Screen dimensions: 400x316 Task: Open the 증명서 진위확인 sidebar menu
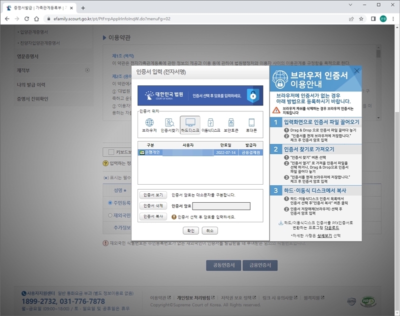pyautogui.click(x=32, y=99)
